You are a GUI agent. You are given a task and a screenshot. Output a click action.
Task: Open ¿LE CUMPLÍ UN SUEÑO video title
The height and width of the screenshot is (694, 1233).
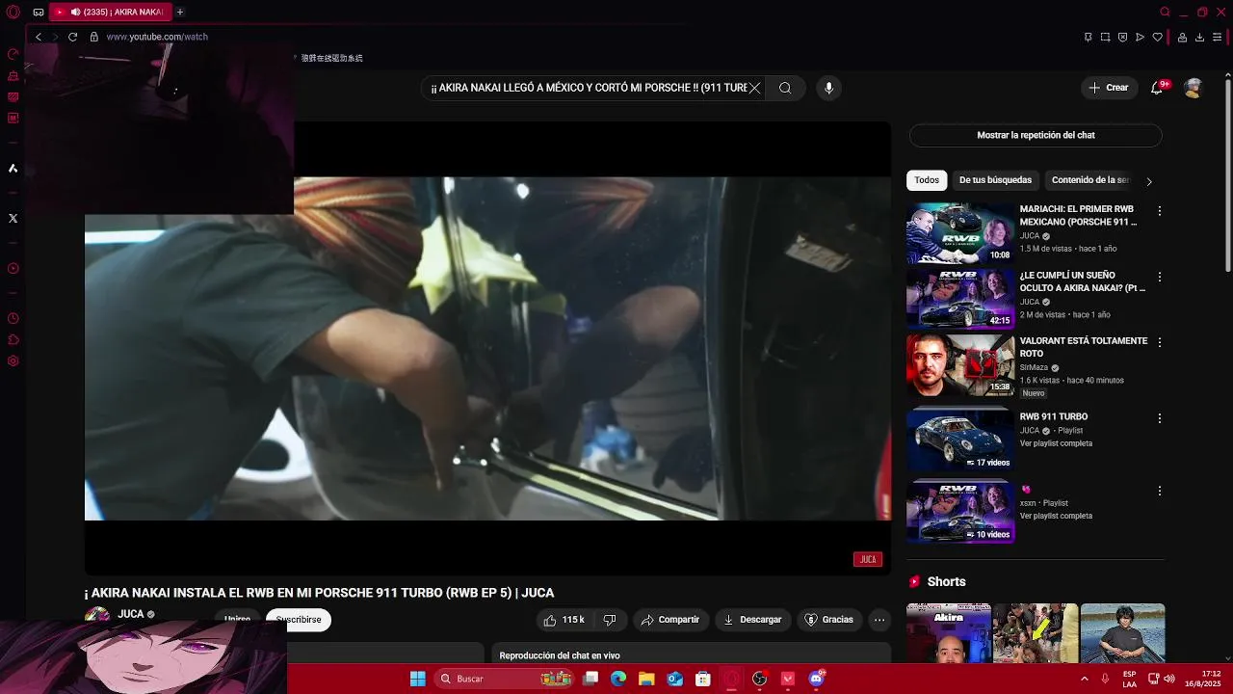pos(1083,281)
